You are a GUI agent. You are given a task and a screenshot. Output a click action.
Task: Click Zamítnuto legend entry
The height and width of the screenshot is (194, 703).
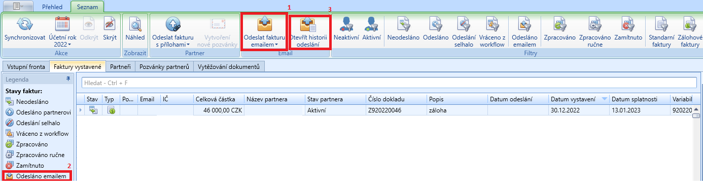[x=25, y=165]
